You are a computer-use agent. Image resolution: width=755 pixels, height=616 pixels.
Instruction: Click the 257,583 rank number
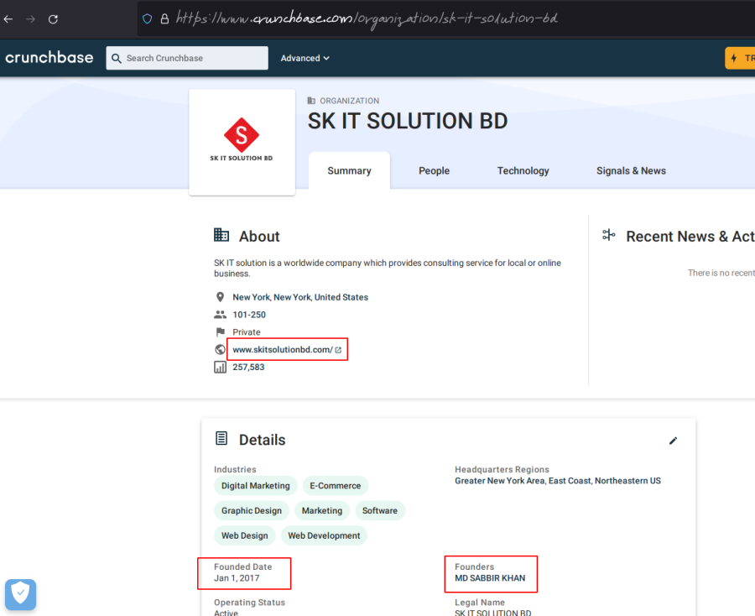[x=248, y=367]
